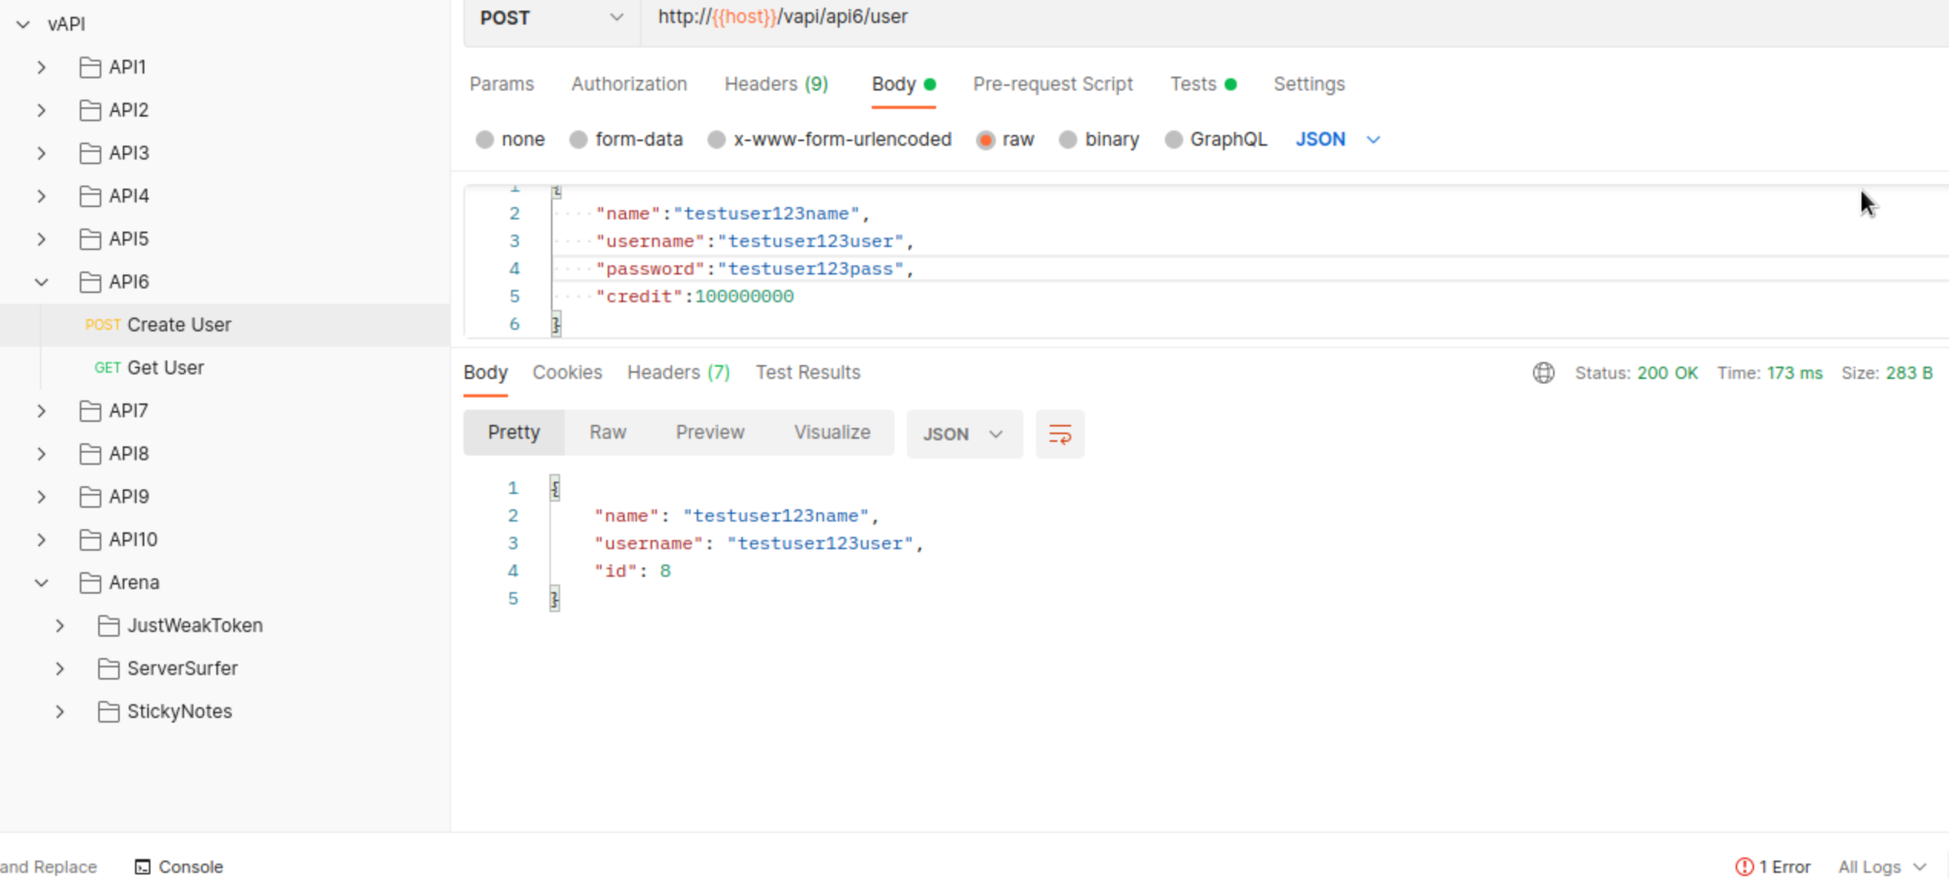Open the Console from the status bar
1949x879 pixels.
(179, 866)
